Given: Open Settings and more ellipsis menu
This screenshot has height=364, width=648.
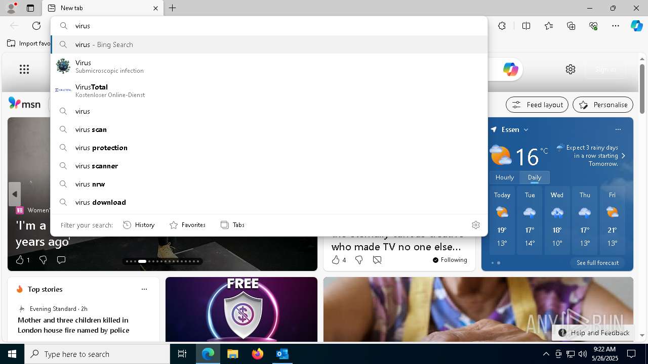Looking at the screenshot, I should click(x=616, y=26).
